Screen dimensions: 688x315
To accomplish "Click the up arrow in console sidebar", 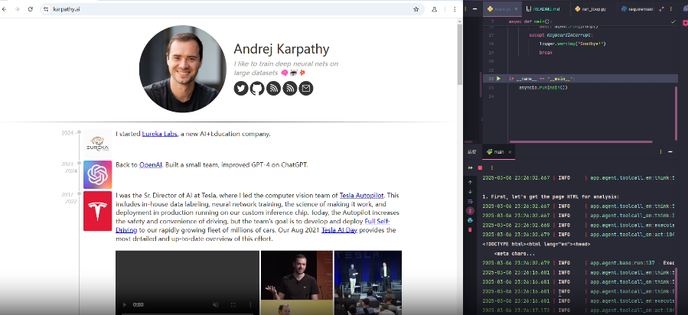I will click(x=471, y=182).
